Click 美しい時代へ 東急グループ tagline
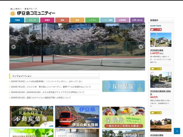 [23, 9]
